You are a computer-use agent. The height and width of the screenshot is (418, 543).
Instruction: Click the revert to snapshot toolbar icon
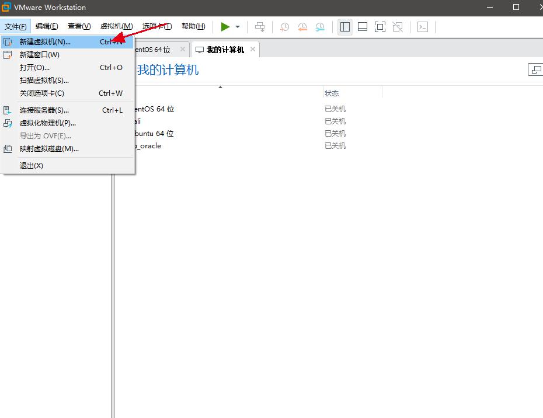click(x=302, y=27)
